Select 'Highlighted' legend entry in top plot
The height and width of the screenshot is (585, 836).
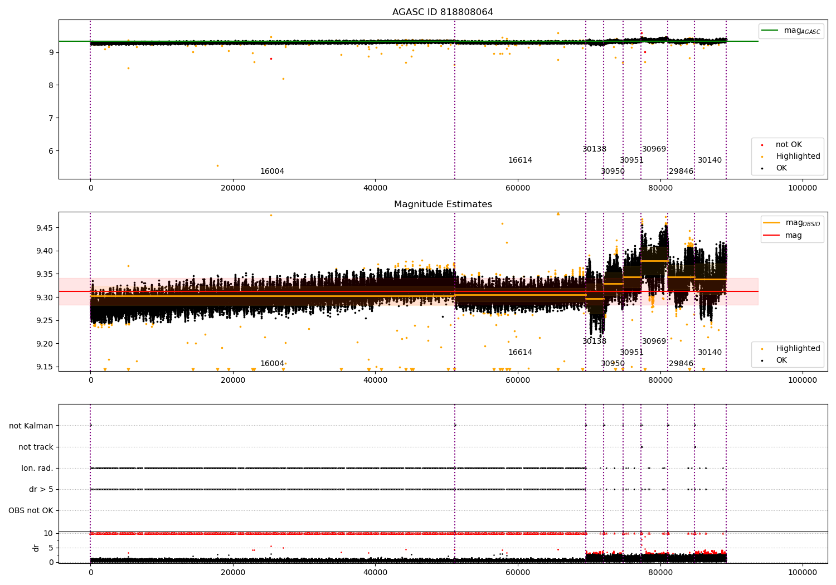point(798,157)
